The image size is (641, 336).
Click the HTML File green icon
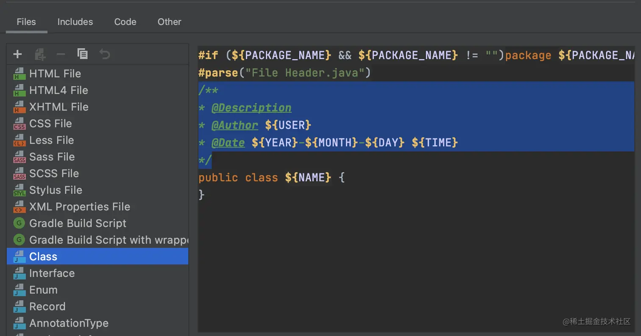(x=19, y=74)
